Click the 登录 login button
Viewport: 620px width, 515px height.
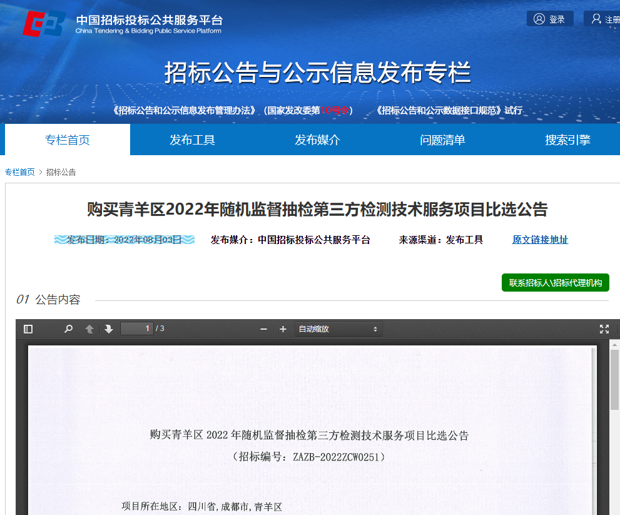tap(550, 19)
